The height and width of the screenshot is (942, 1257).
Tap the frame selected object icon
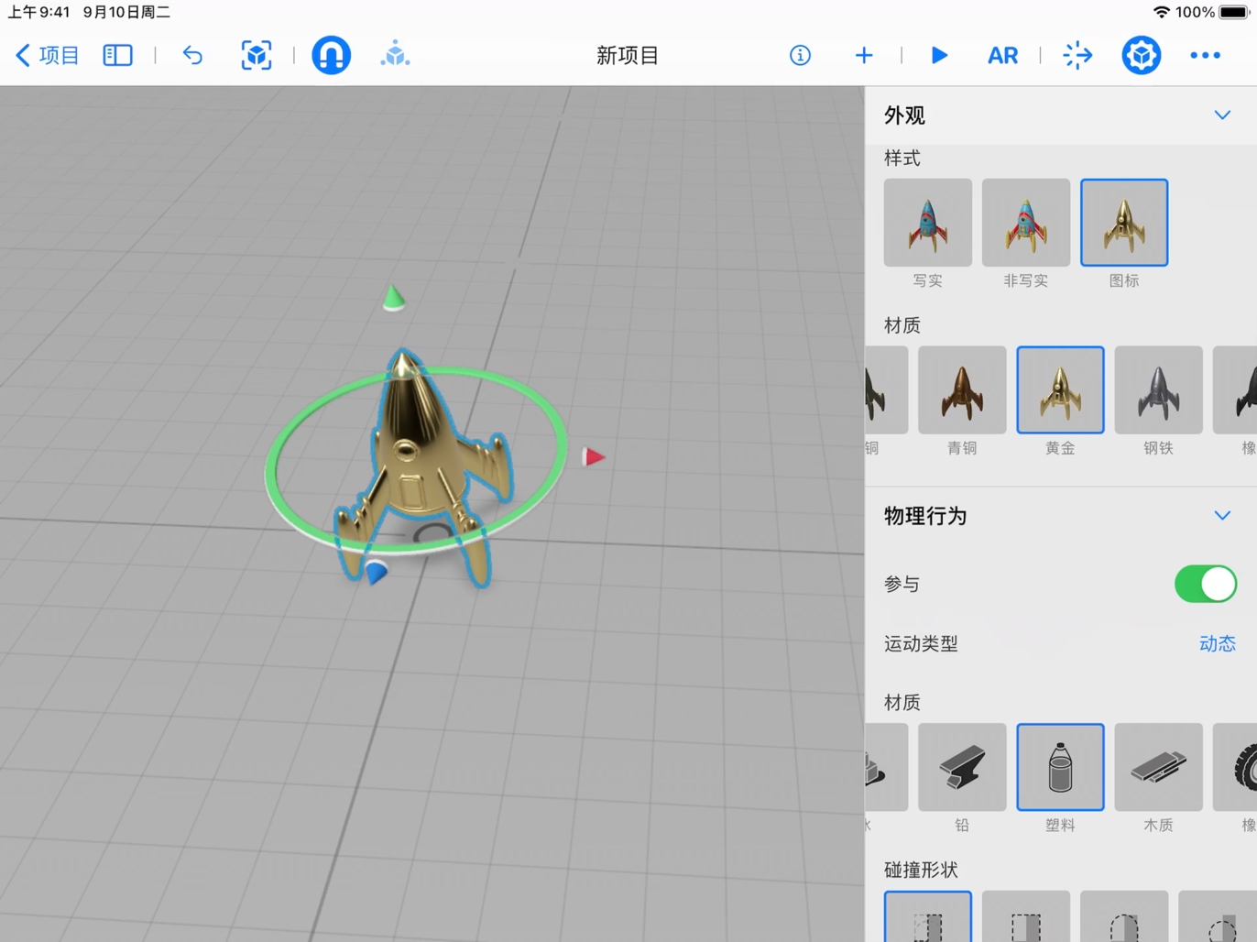coord(257,55)
